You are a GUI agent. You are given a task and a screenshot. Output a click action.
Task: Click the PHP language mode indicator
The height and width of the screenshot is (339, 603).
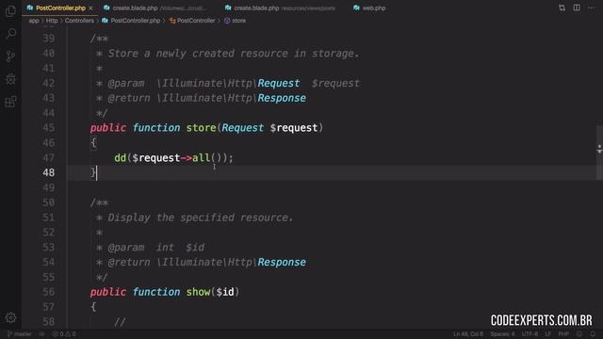click(563, 334)
